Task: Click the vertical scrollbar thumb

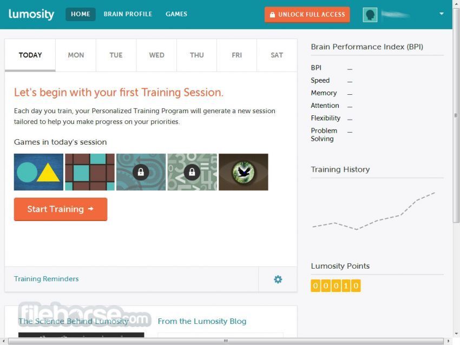Action: (x=456, y=116)
